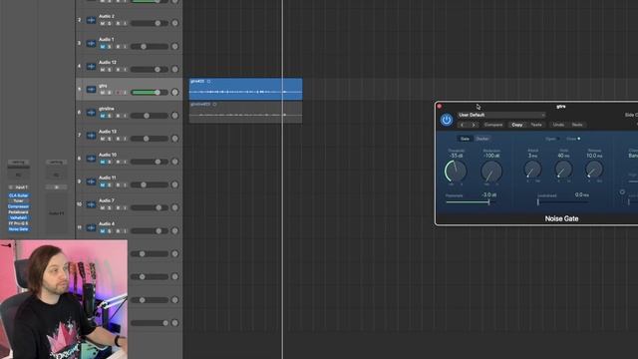Click the Audio 12 track icon
Viewport: 638px width, 359px height.
coord(91,67)
